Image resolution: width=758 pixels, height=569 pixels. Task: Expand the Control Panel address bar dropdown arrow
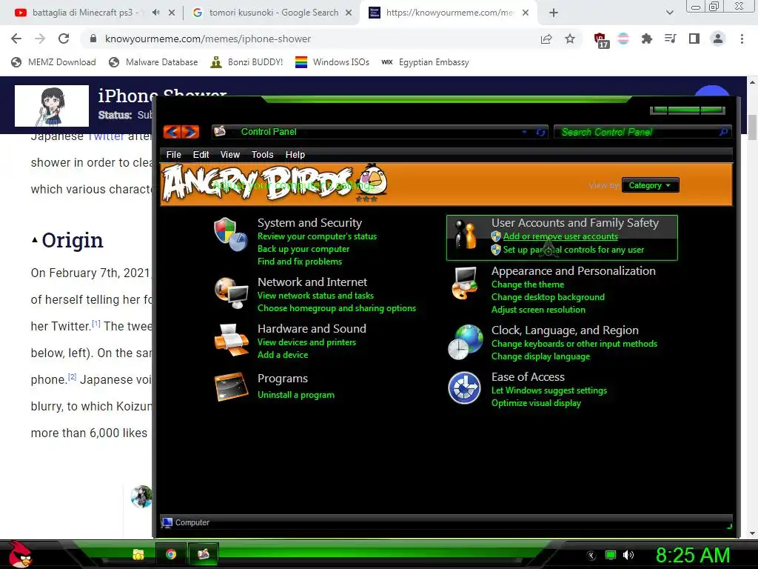[524, 132]
